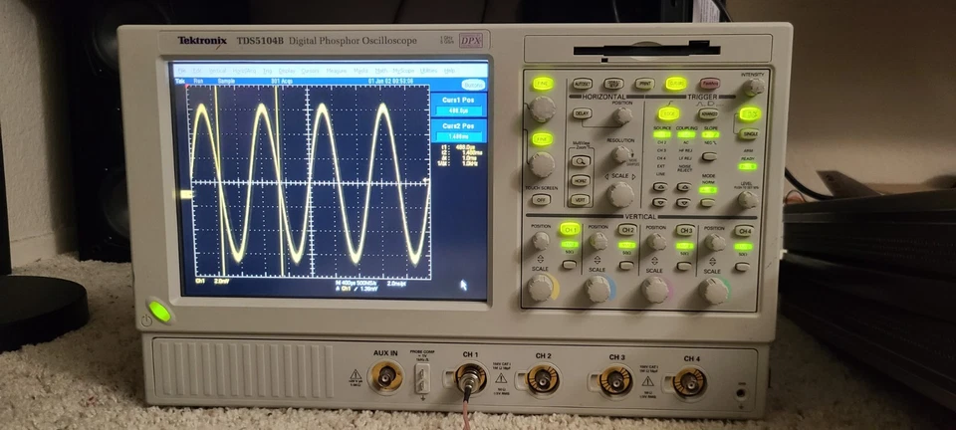Turn the horizontal POSITION knob
The image size is (956, 430).
[621, 115]
